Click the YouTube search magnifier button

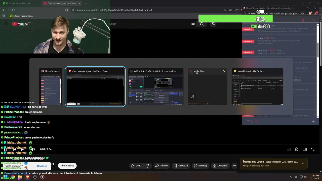[x=202, y=24]
